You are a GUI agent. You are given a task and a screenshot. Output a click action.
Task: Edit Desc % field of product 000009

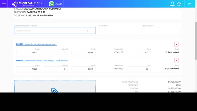pos(56,52)
